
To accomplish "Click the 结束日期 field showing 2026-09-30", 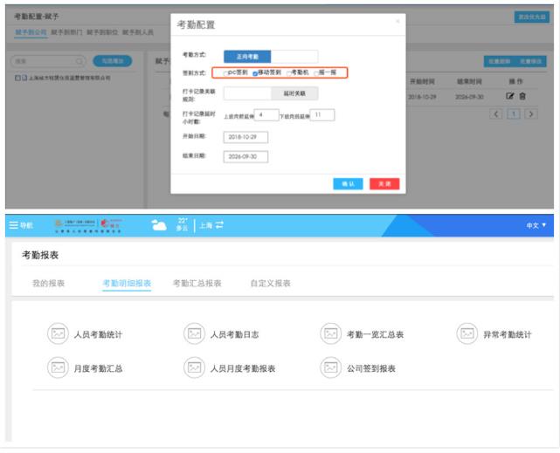I will click(245, 156).
